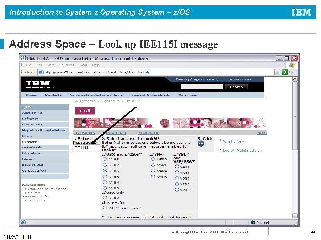Select the z/OS V1R6 radio button
This screenshot has height=240, width=321.
point(105,170)
